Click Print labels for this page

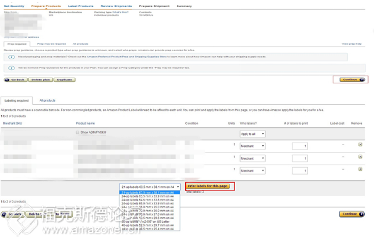pos(207,186)
